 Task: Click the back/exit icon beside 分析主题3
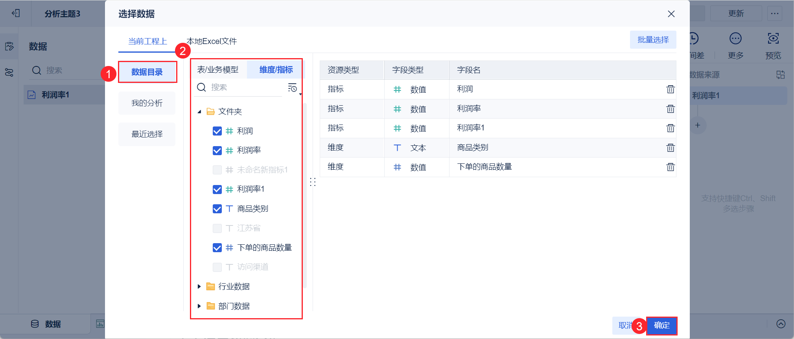click(x=16, y=13)
